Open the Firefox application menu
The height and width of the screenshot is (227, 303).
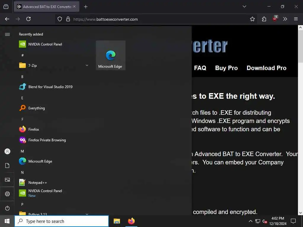[x=296, y=19]
